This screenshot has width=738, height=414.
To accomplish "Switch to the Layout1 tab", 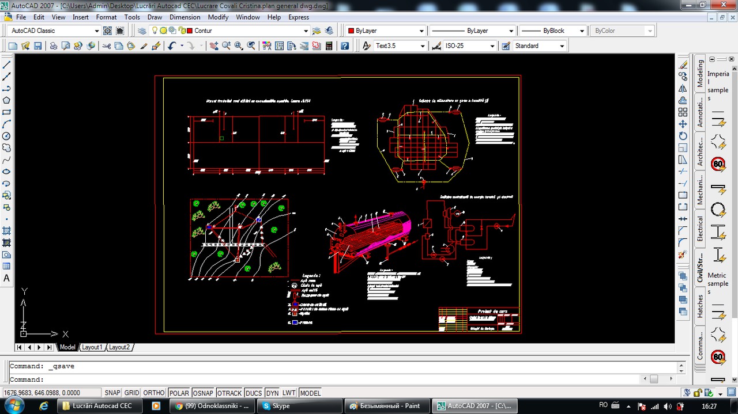I will click(x=92, y=347).
